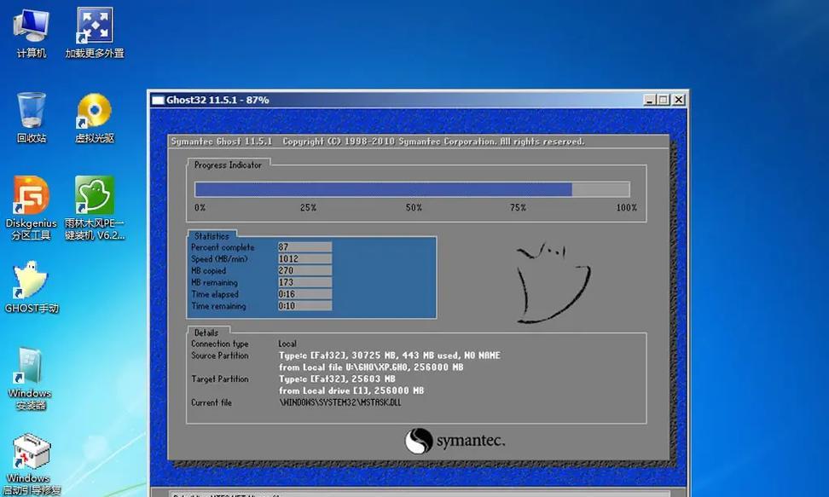Click the Time elapsed value 0:16
Image resolution: width=829 pixels, height=497 pixels.
(305, 294)
